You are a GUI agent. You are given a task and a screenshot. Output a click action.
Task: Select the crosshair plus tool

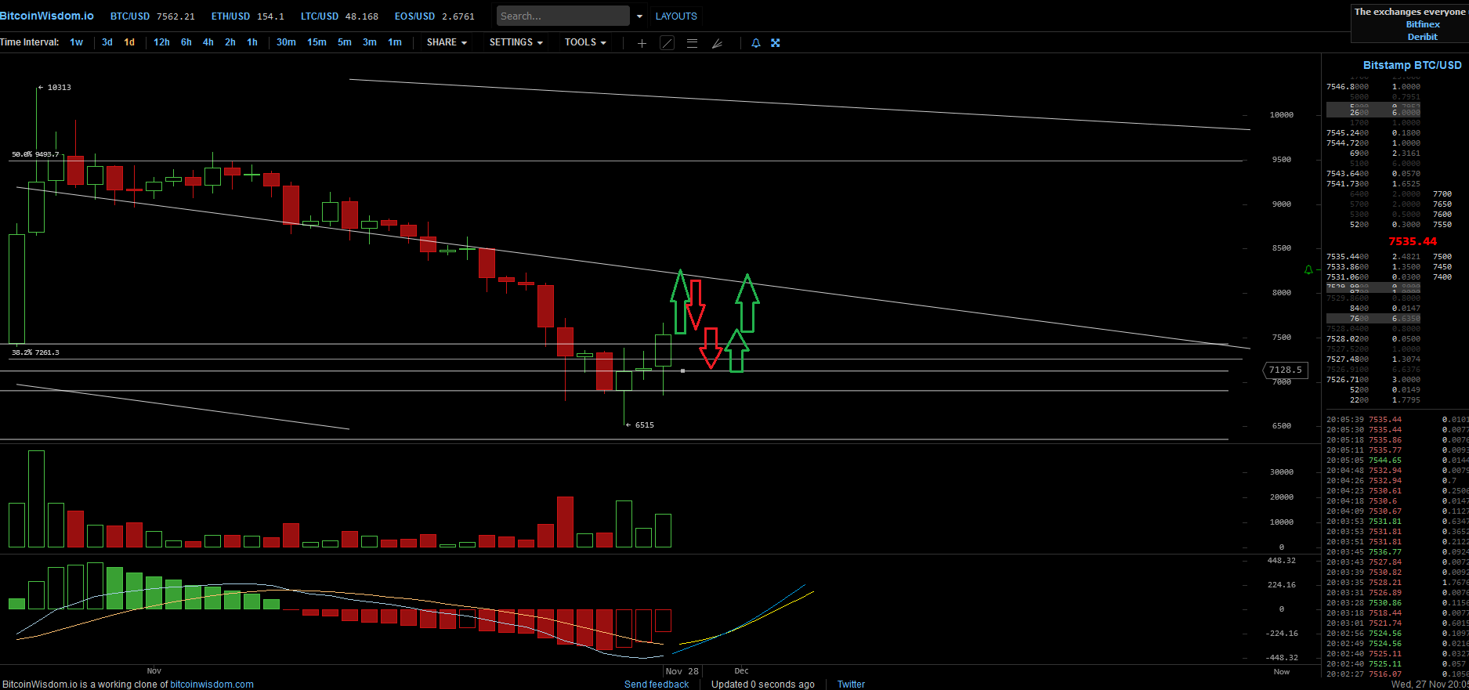(642, 43)
